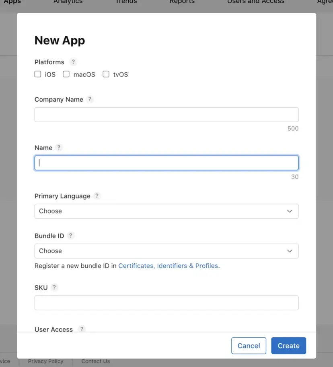Open Primary Language help tooltip icon
The image size is (333, 367).
(x=97, y=196)
